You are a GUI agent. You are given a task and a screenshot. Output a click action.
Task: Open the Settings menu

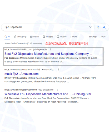coord(93,36)
